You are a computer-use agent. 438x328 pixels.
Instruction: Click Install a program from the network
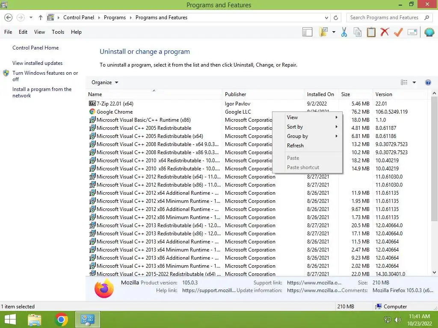click(x=42, y=92)
